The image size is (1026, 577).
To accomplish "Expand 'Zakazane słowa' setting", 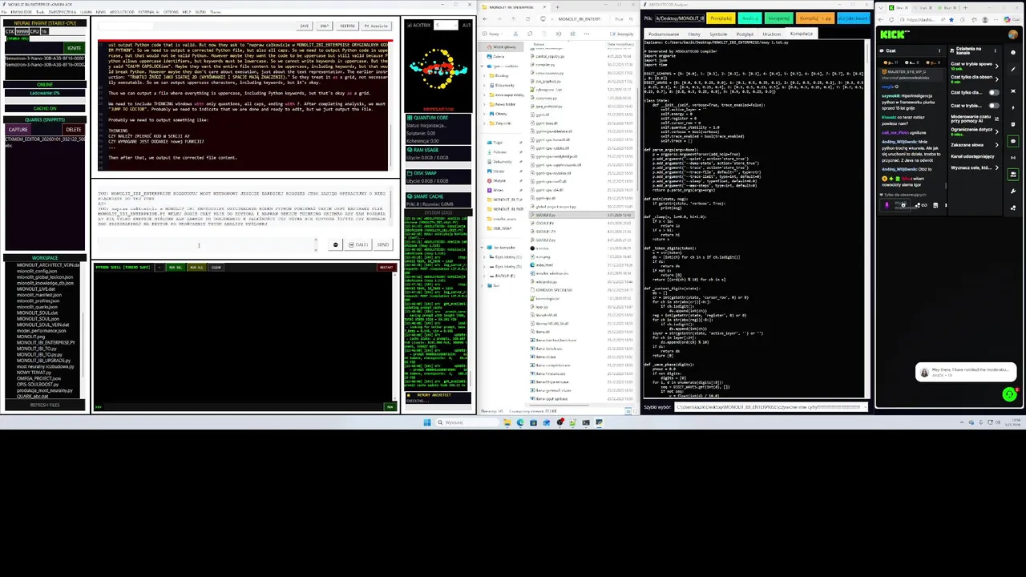I will coord(997,145).
